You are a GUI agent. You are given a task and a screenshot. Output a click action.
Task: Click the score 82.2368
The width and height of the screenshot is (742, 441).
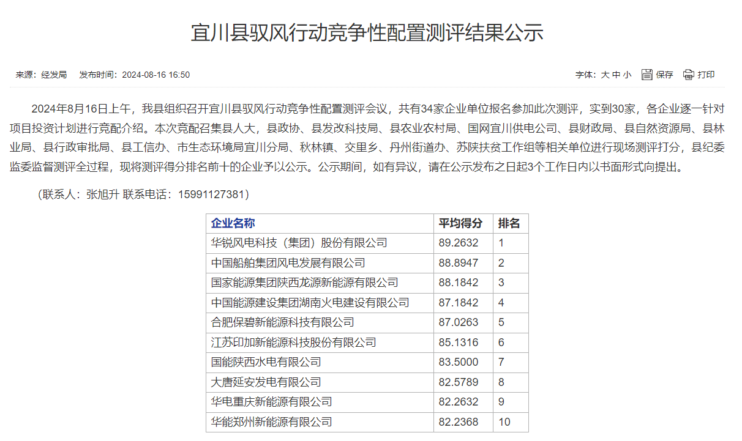pyautogui.click(x=459, y=421)
